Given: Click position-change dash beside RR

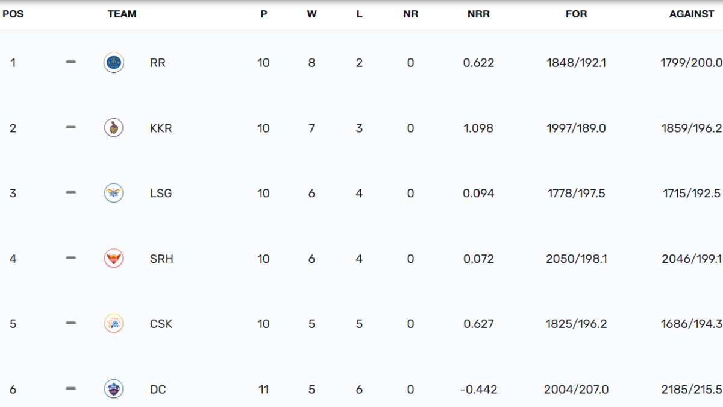Looking at the screenshot, I should pyautogui.click(x=70, y=62).
